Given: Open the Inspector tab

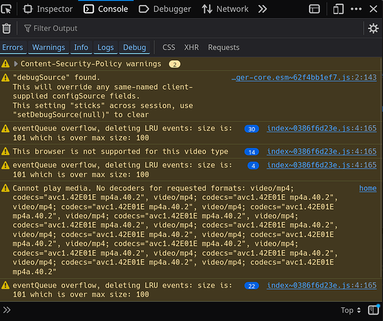Looking at the screenshot, I should pos(48,9).
